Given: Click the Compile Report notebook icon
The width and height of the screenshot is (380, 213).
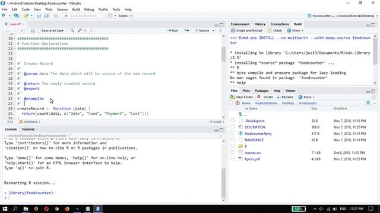Looking at the screenshot, I should pyautogui.click(x=93, y=30).
